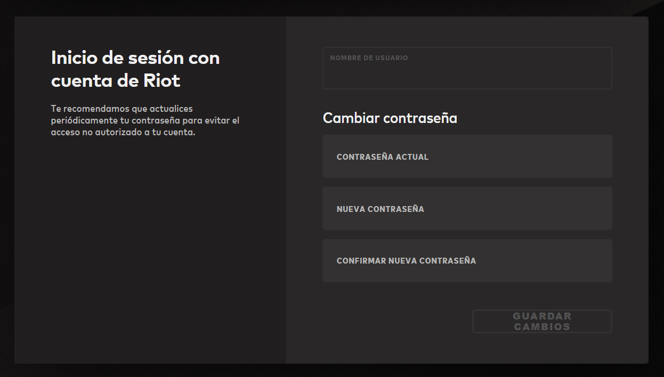Click the Nombre de usuario field
This screenshot has height=377, width=664.
click(467, 68)
